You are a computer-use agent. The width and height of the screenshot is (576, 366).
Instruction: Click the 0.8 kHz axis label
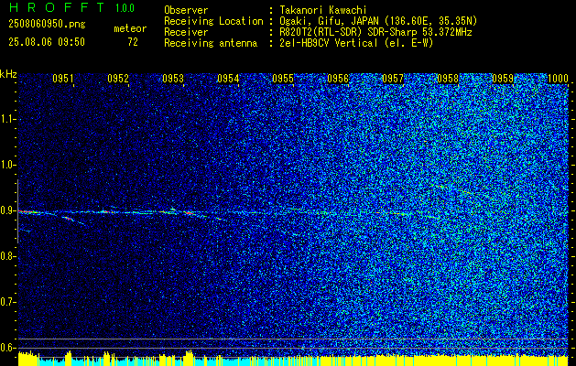point(8,256)
